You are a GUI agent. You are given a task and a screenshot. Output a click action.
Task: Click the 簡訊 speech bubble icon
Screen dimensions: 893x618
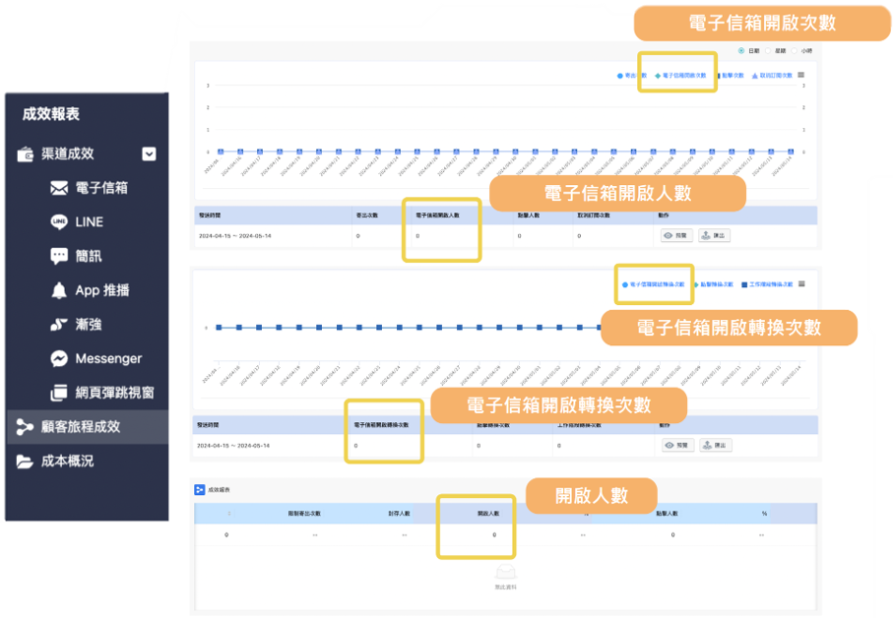(59, 254)
